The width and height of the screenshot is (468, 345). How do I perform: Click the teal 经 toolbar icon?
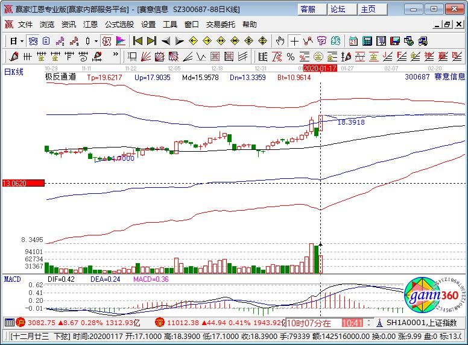[x=335, y=41]
